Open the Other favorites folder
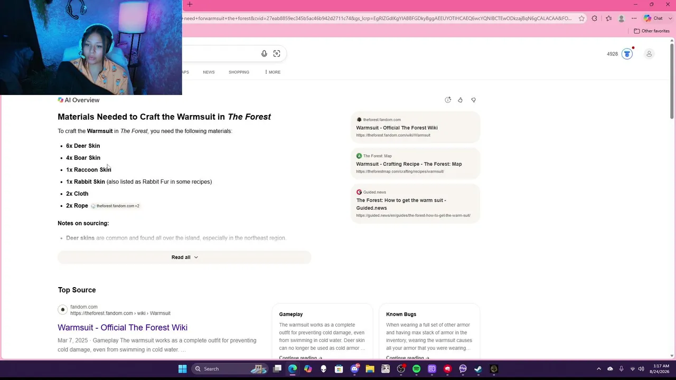This screenshot has width=676, height=380. click(652, 31)
